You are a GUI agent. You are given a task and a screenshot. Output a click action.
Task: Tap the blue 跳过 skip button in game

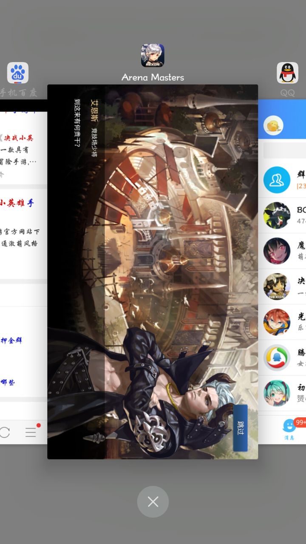240,428
